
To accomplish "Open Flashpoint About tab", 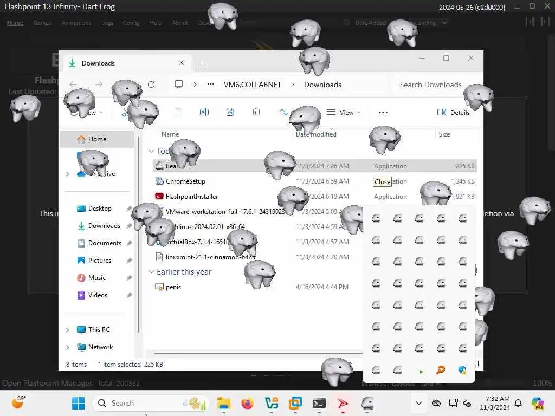I will [x=180, y=23].
